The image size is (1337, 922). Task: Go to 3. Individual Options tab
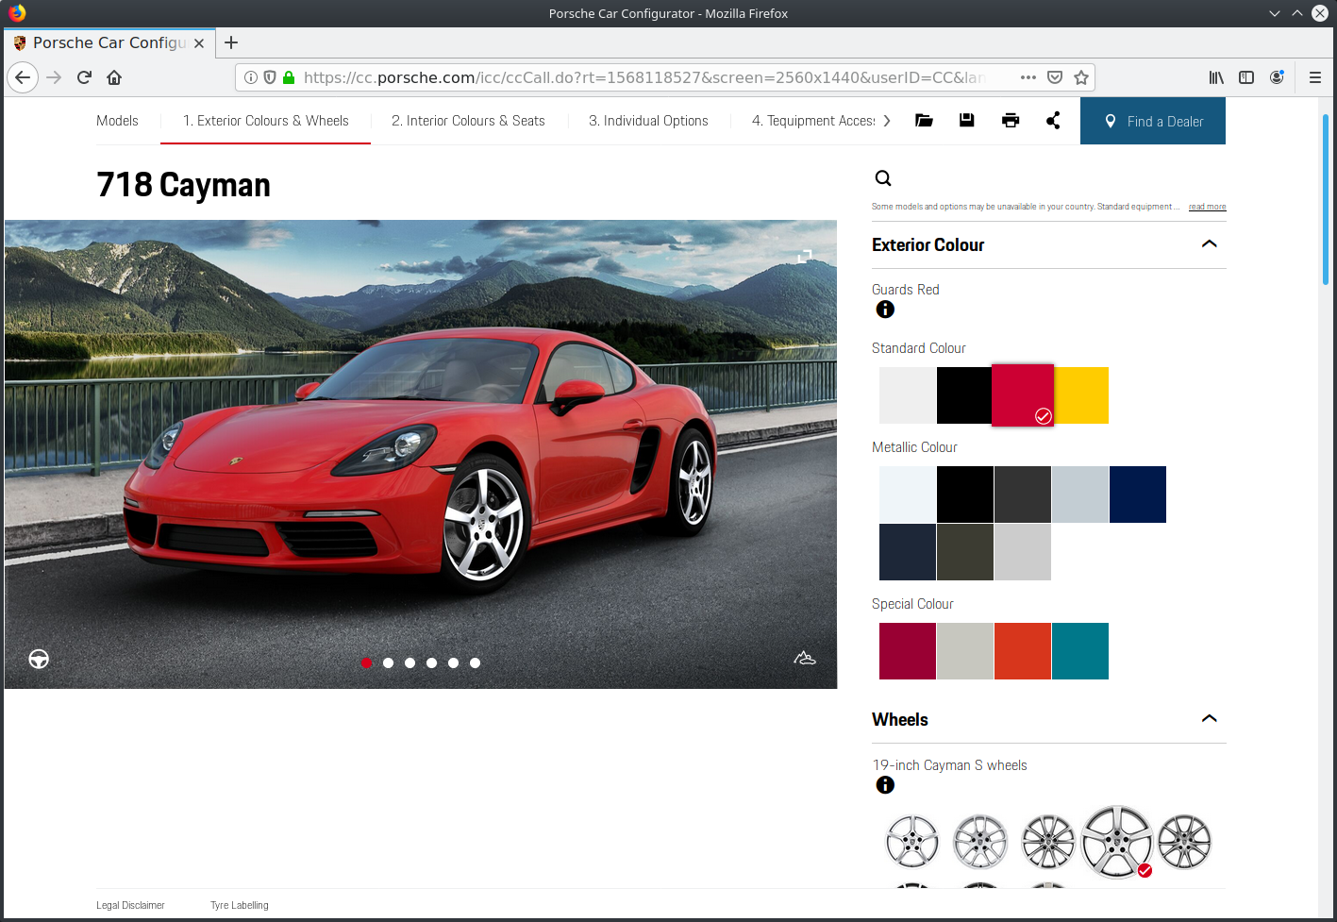tap(648, 121)
